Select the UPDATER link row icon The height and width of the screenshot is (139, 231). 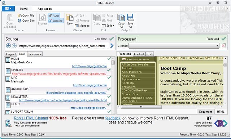coord(8,71)
